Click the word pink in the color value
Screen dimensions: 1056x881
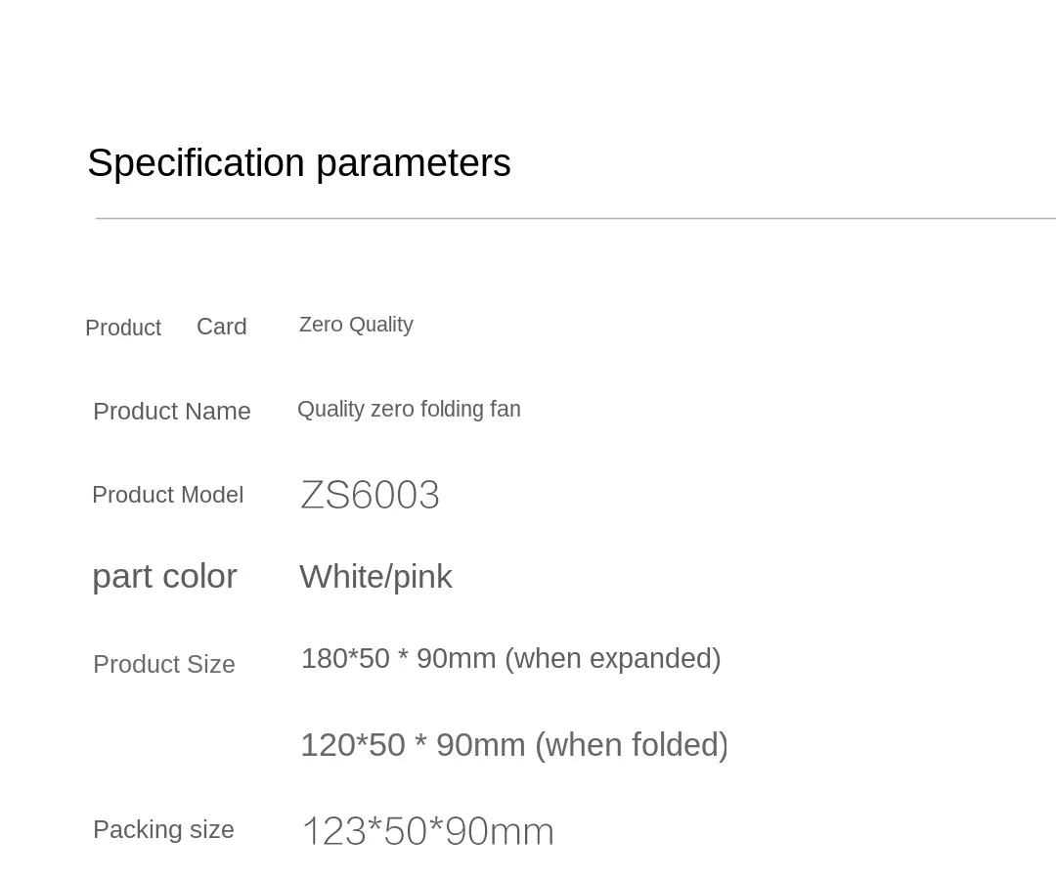(x=422, y=578)
